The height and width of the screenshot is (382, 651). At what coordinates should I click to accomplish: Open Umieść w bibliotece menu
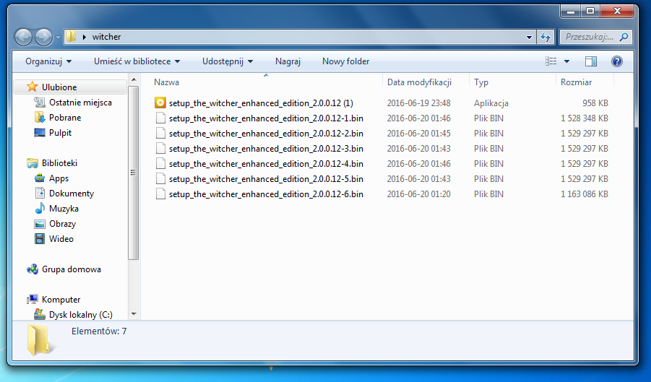tap(137, 61)
